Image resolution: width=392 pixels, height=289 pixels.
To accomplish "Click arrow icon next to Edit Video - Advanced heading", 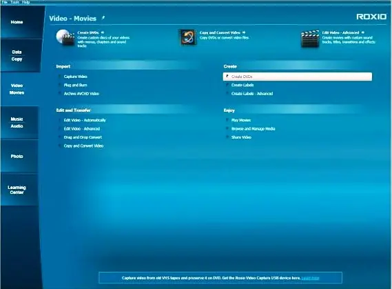I will (363, 32).
